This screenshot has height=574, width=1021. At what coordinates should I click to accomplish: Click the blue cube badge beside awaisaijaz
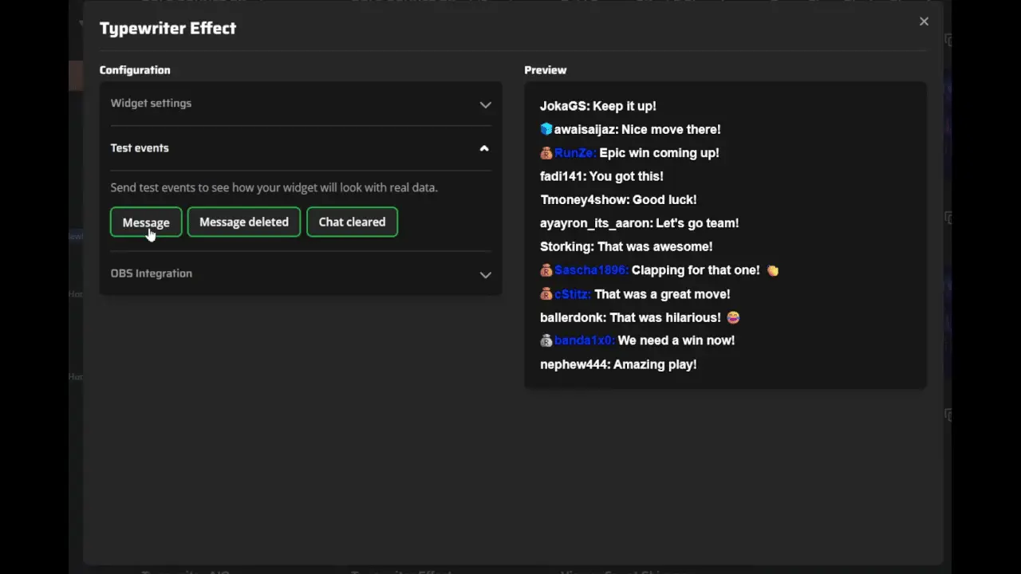tap(546, 128)
